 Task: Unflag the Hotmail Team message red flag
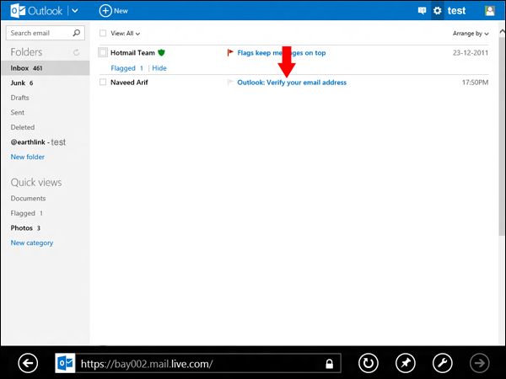tap(230, 52)
